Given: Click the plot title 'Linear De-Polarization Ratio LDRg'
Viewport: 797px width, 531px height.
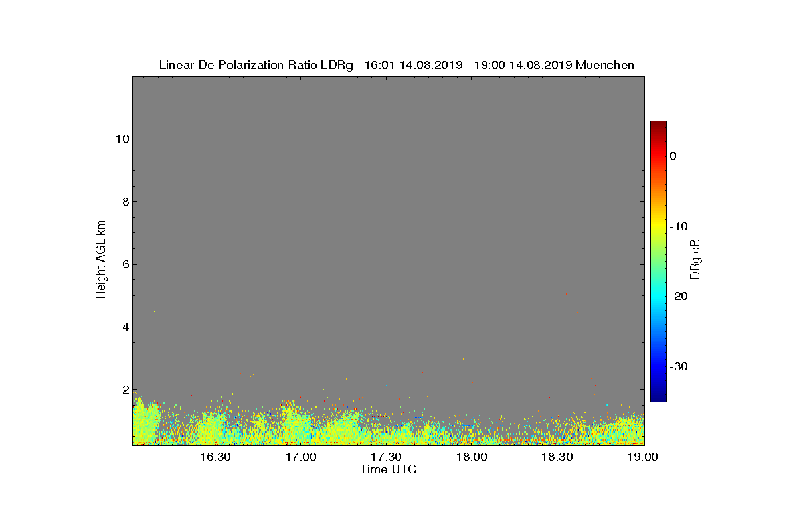Looking at the screenshot, I should point(257,65).
